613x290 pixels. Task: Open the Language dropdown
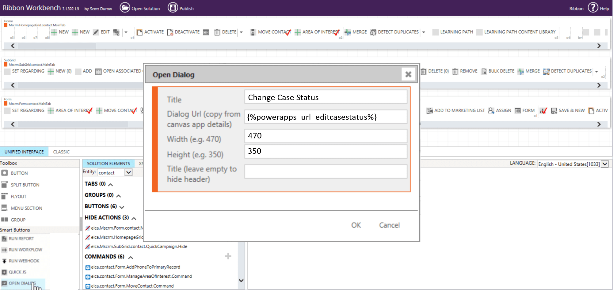[604, 164]
